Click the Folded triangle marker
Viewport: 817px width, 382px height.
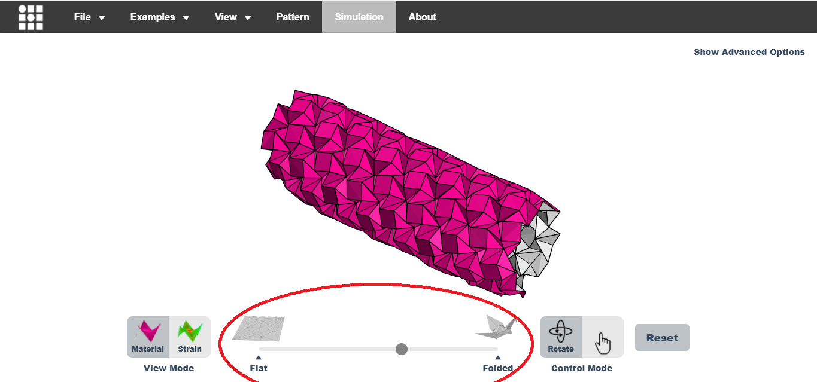498,357
